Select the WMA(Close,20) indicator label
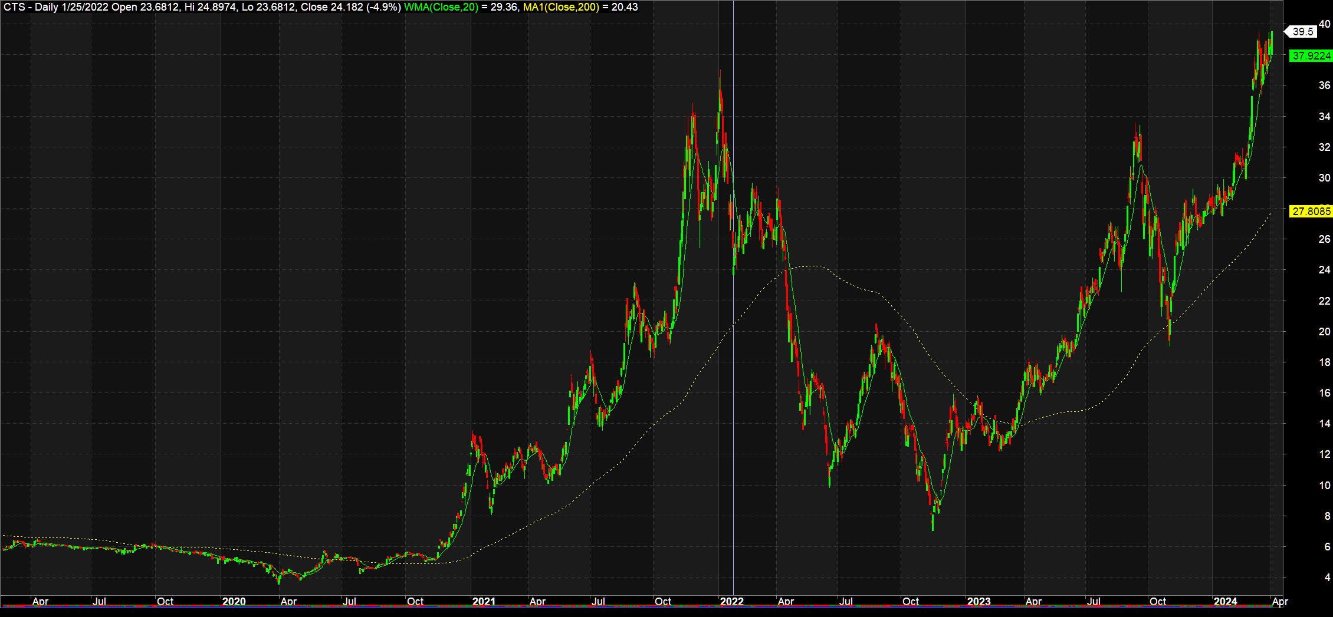The width and height of the screenshot is (1333, 617). 441,7
